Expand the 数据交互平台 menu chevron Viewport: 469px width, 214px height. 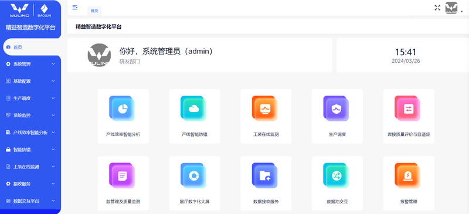[53, 201]
